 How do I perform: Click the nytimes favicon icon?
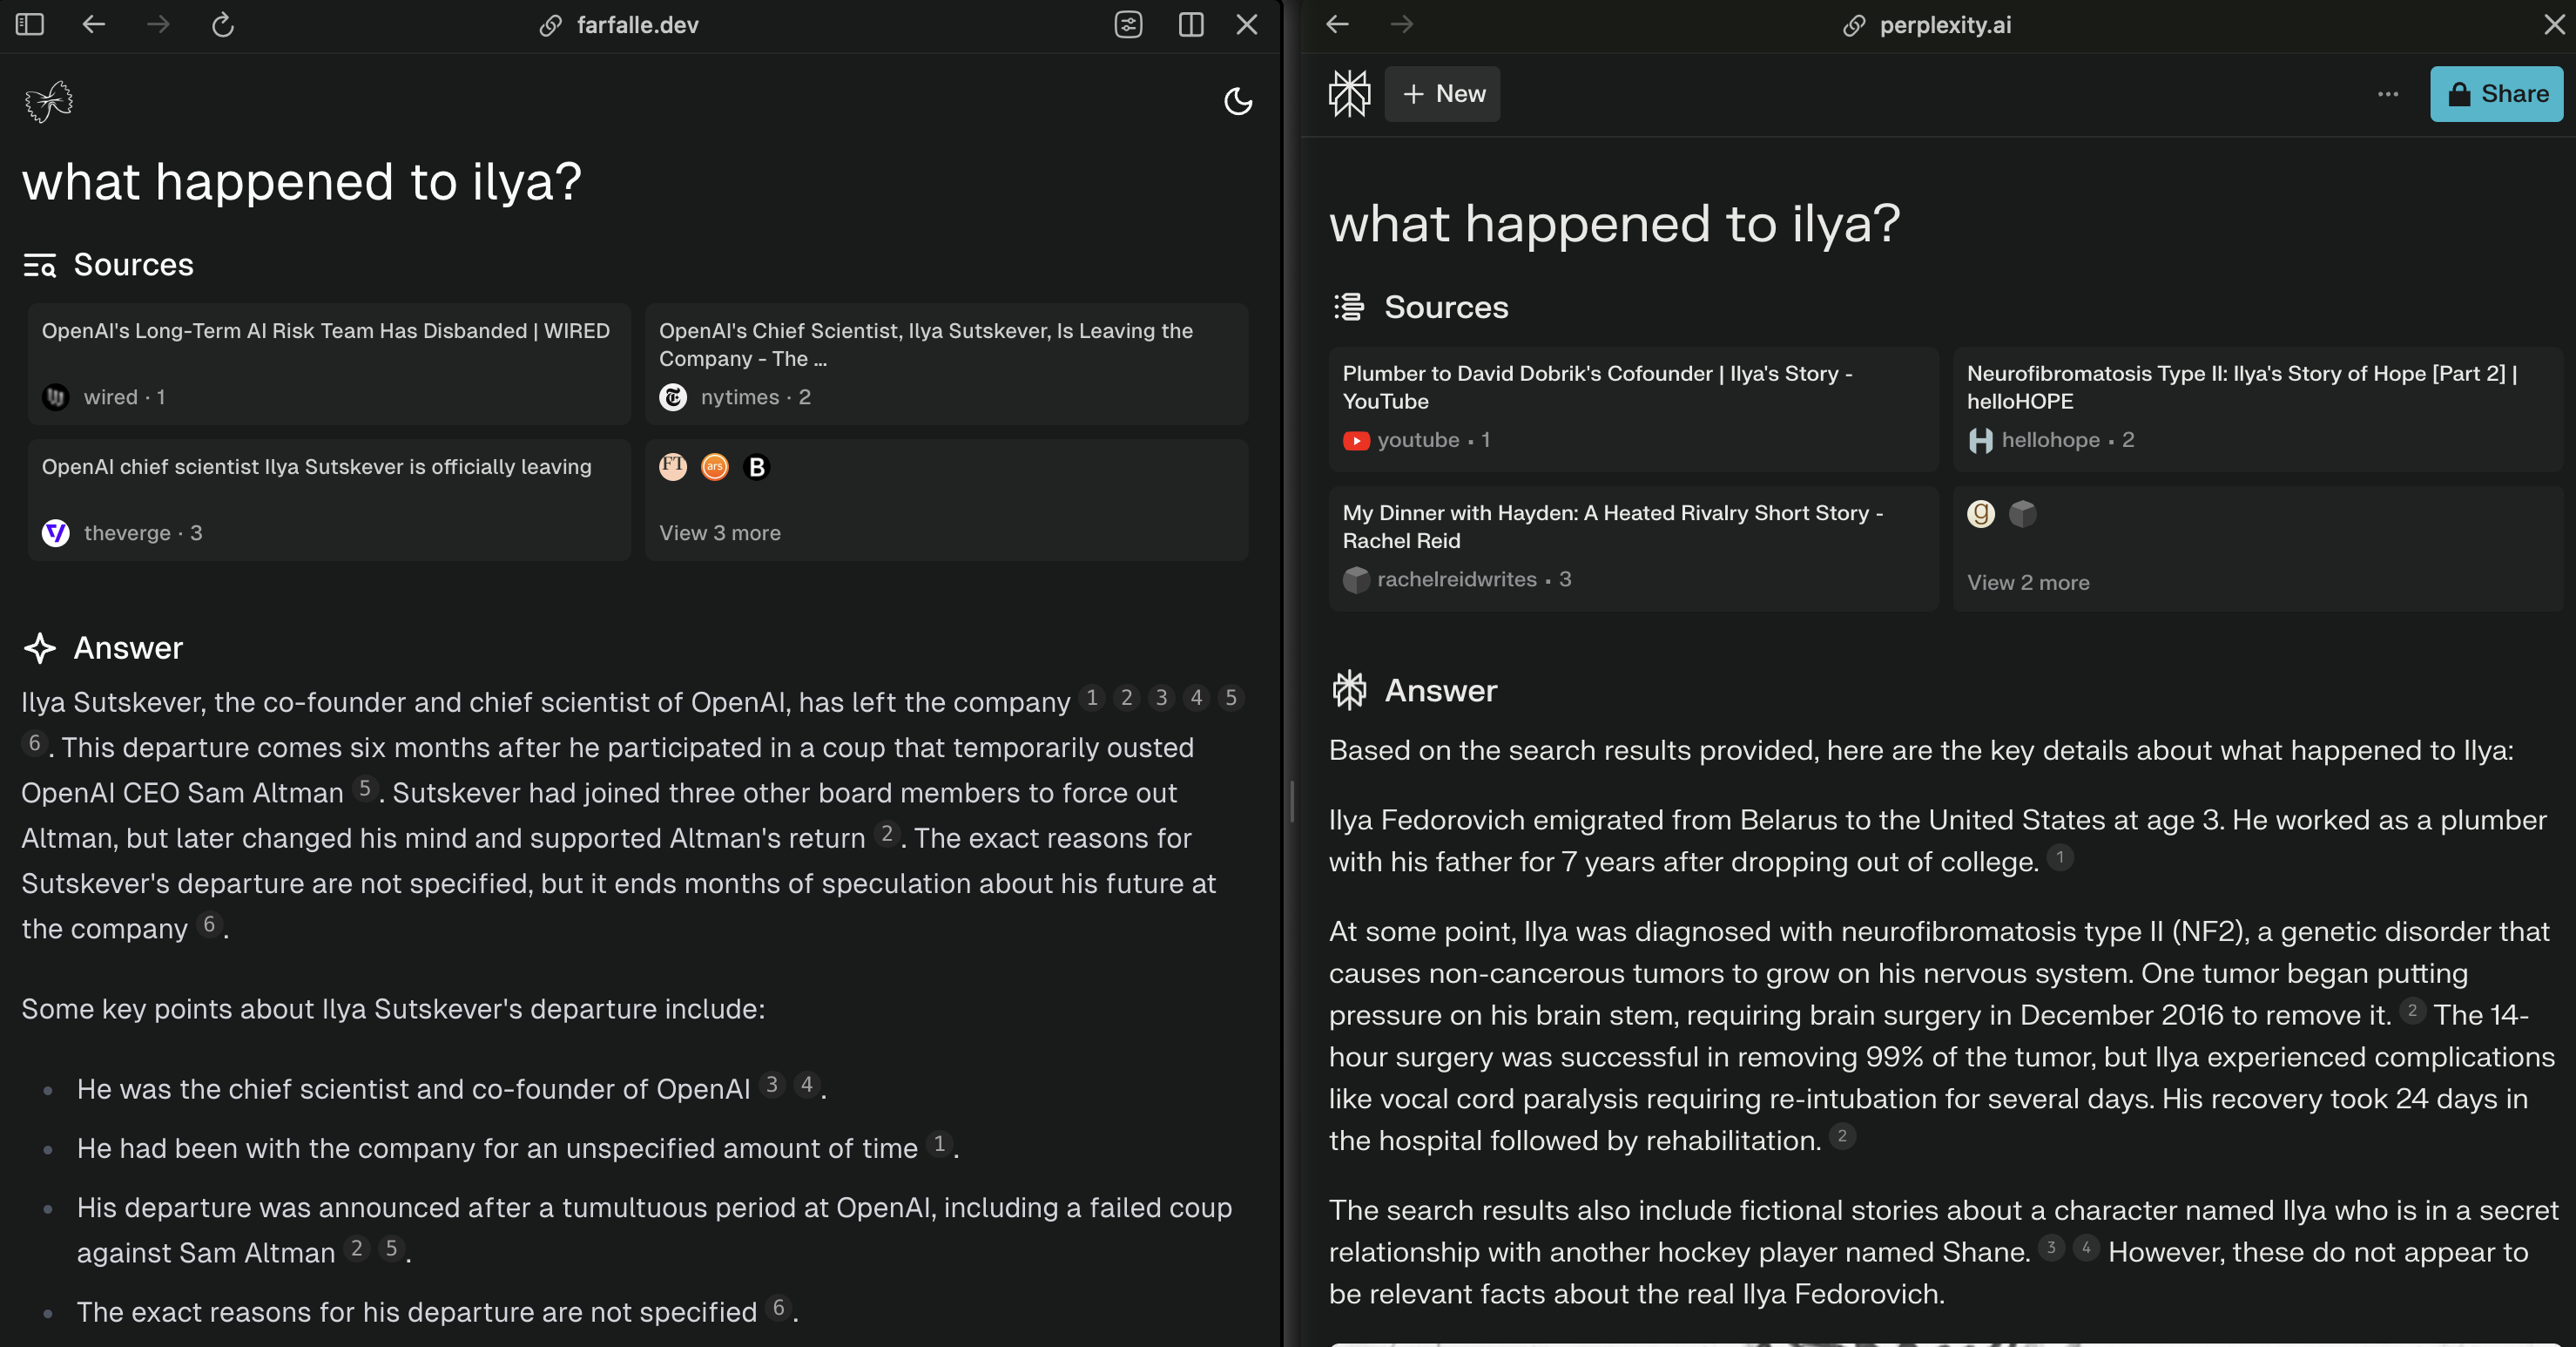673,397
